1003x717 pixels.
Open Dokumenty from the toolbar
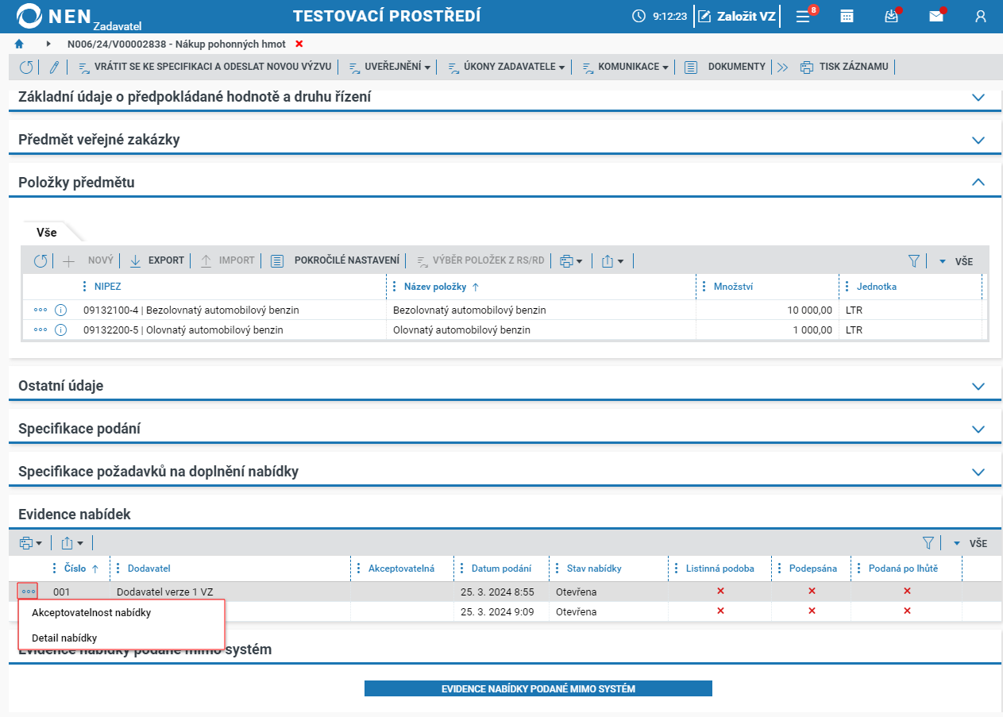click(725, 67)
